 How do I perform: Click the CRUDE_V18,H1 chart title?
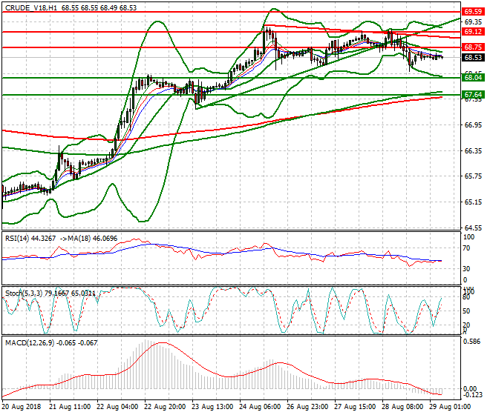click(x=31, y=8)
